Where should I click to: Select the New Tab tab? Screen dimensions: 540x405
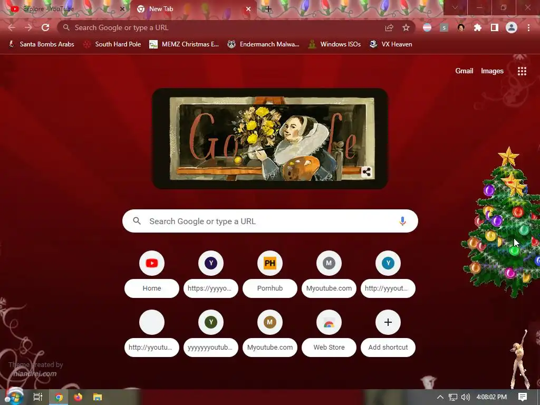tap(193, 9)
